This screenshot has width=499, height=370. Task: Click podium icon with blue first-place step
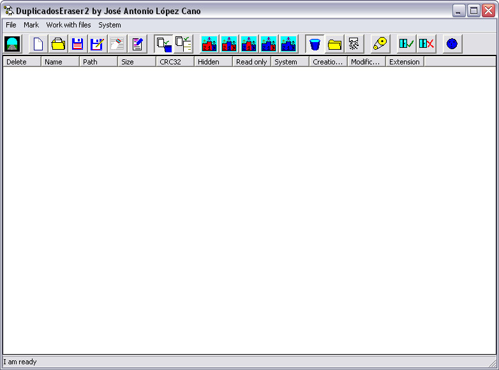point(229,44)
